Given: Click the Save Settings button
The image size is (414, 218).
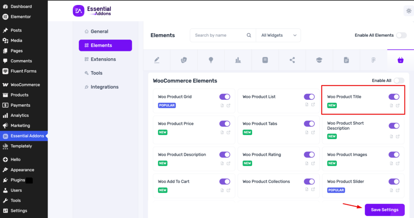Looking at the screenshot, I should click(385, 210).
